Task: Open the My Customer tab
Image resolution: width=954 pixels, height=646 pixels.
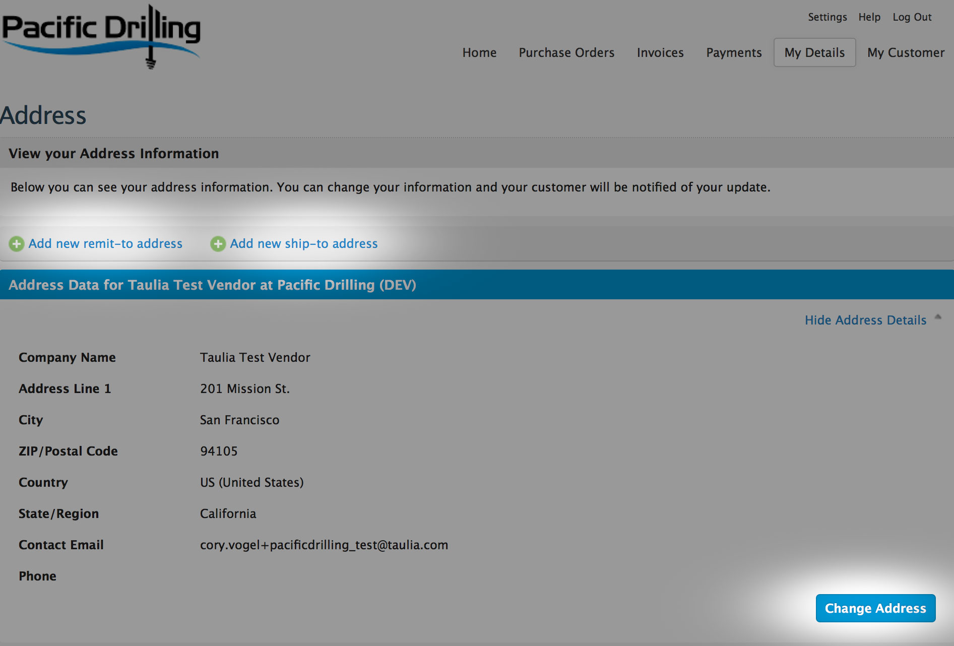Action: tap(906, 52)
